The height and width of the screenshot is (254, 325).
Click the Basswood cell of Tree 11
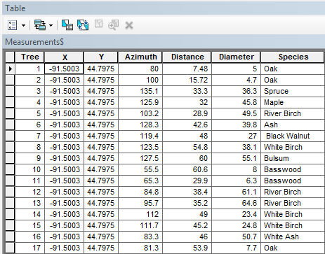pos(293,181)
